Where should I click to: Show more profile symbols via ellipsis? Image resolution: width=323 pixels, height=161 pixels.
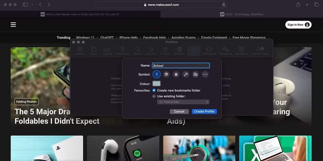click(x=205, y=74)
